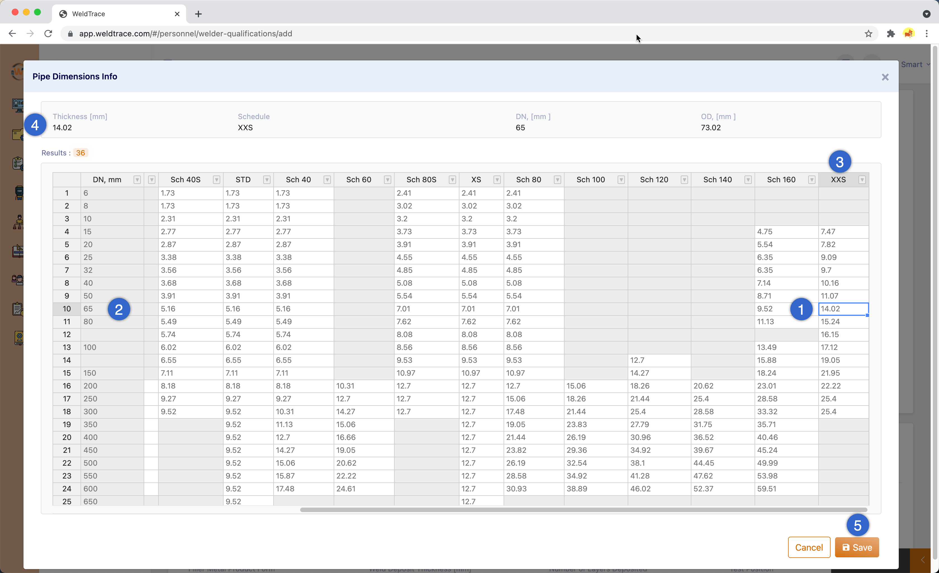The height and width of the screenshot is (573, 939).
Task: Close the Pipe Dimensions Info modal
Action: tap(885, 77)
